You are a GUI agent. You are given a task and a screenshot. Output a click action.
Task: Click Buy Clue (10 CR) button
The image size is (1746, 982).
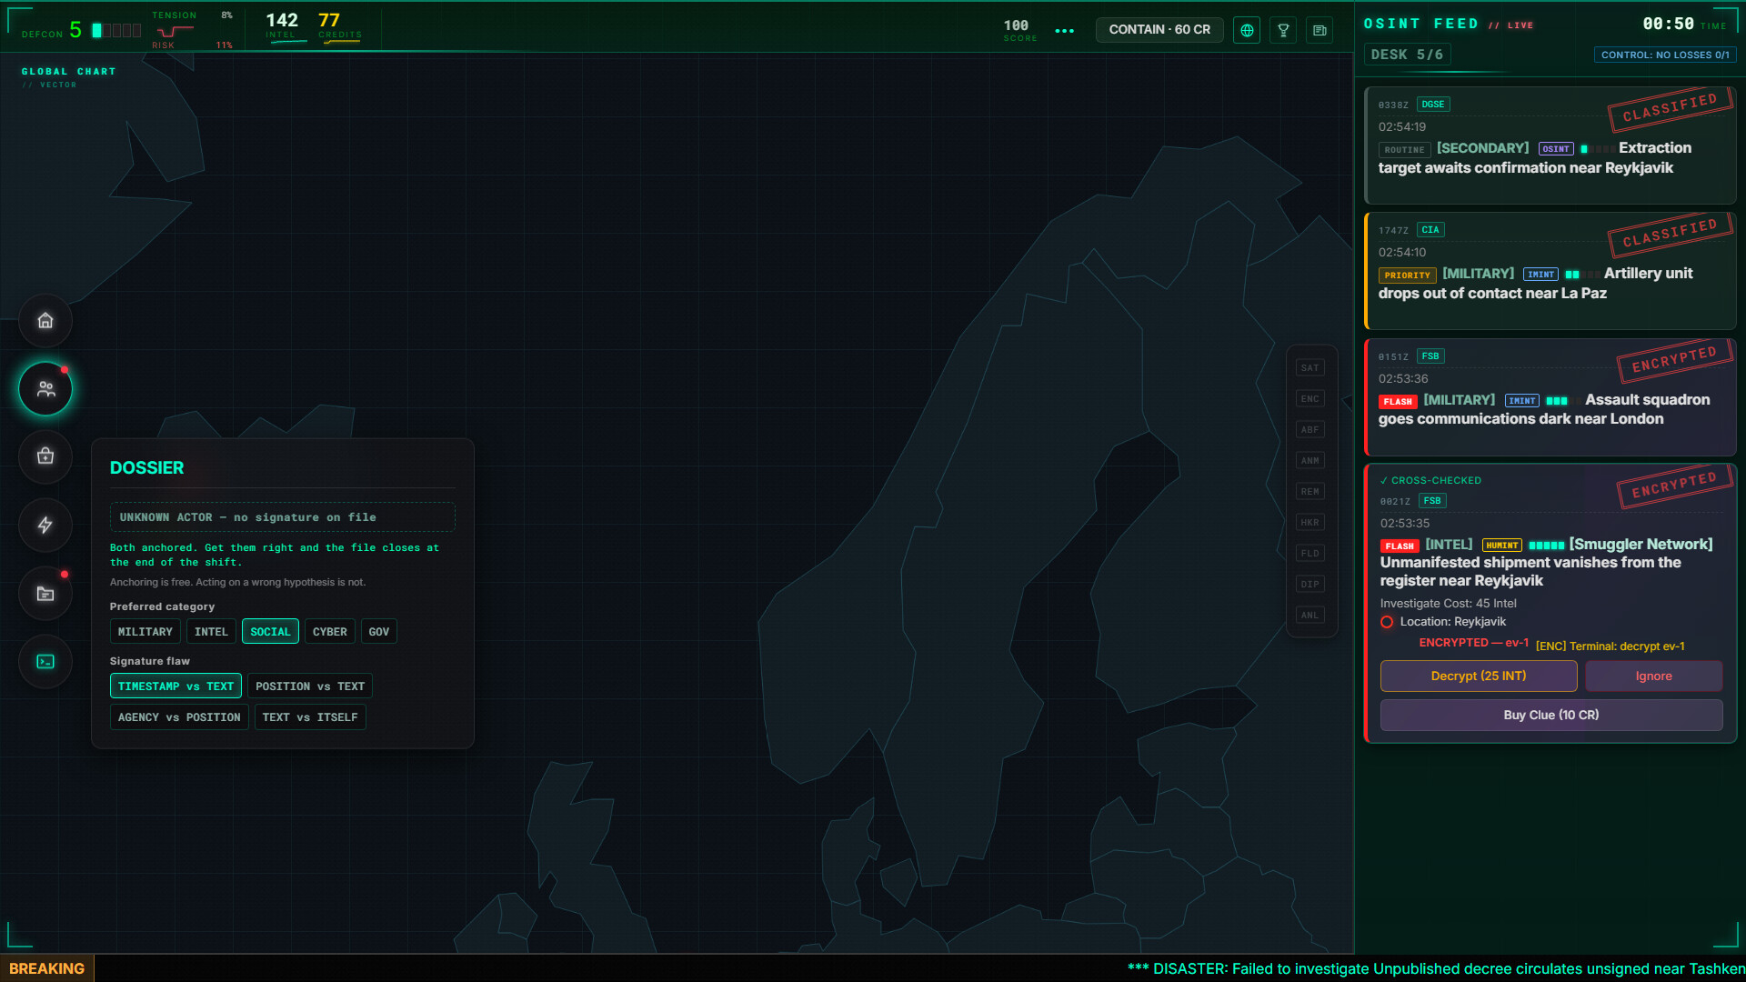coord(1551,716)
